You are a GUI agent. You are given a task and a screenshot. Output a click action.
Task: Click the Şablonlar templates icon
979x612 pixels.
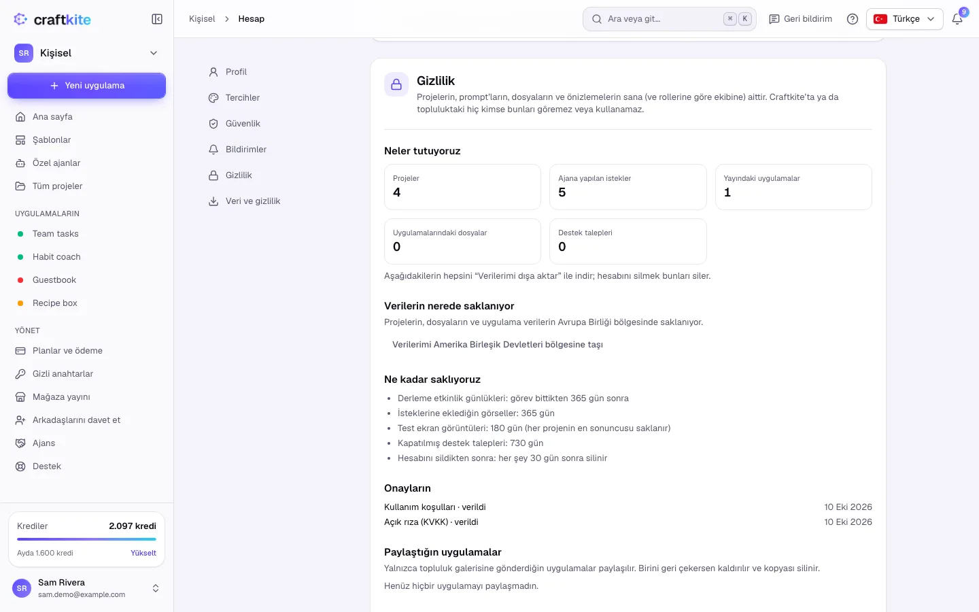pyautogui.click(x=20, y=140)
